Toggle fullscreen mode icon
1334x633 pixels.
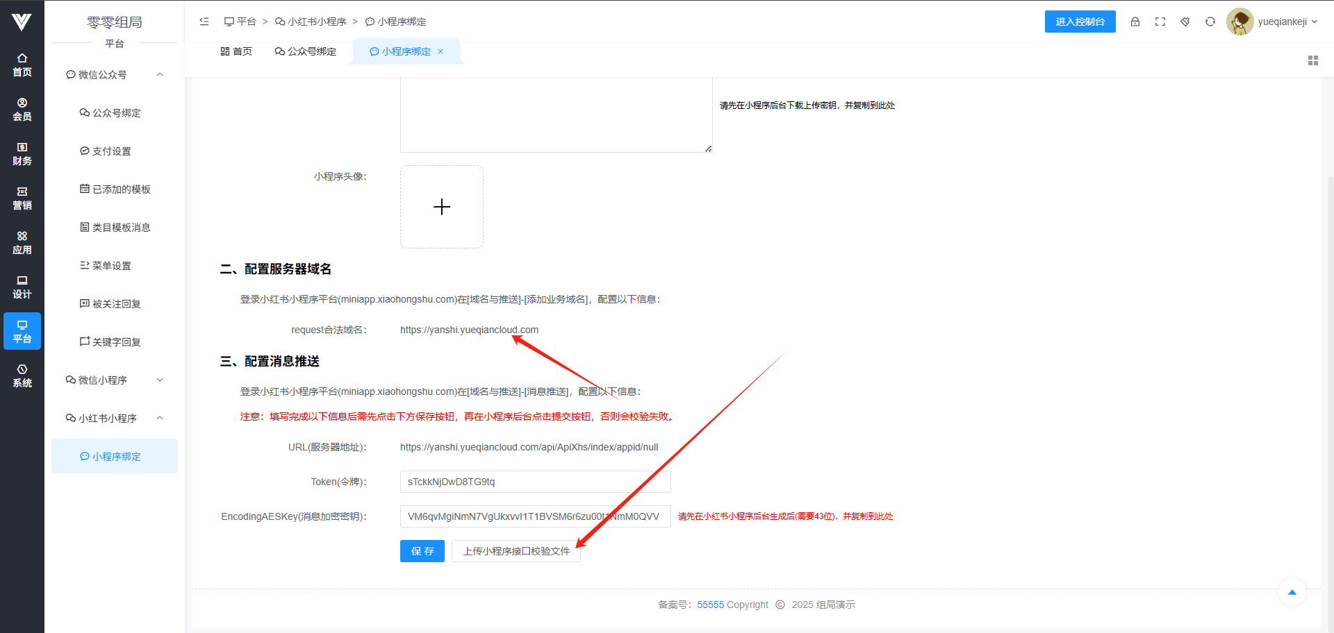pos(1160,22)
